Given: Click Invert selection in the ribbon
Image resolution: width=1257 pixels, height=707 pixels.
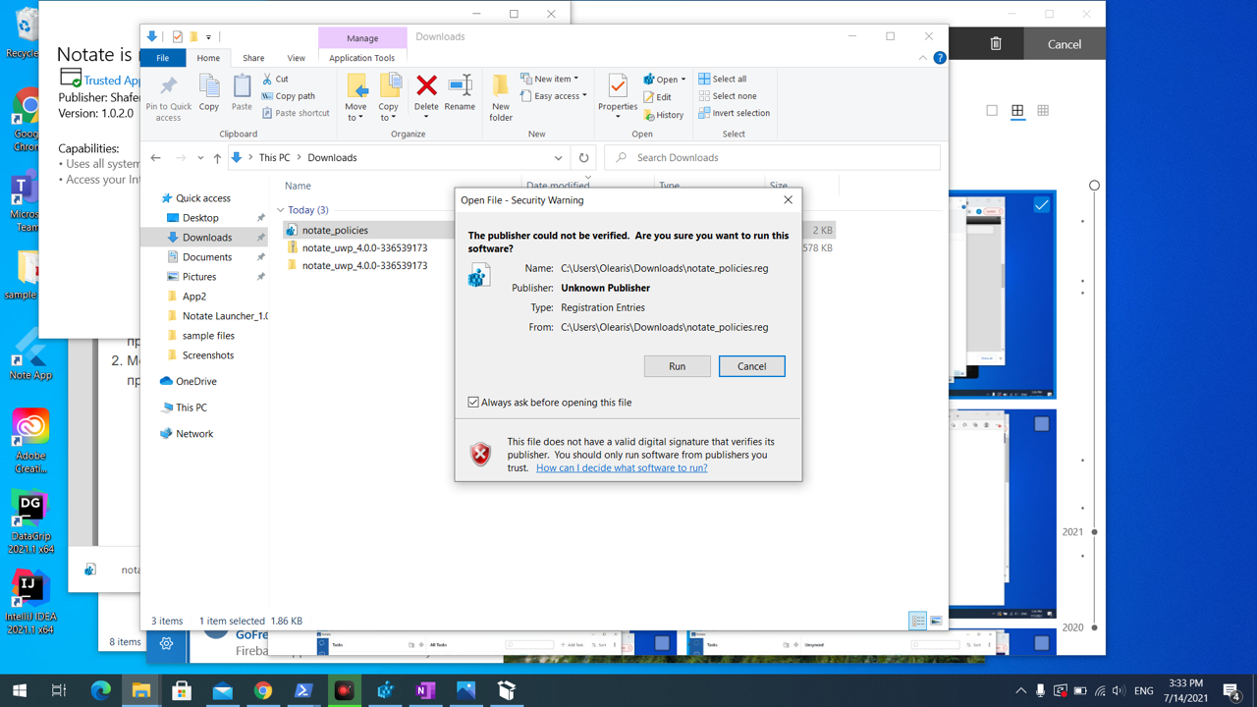Looking at the screenshot, I should click(734, 113).
